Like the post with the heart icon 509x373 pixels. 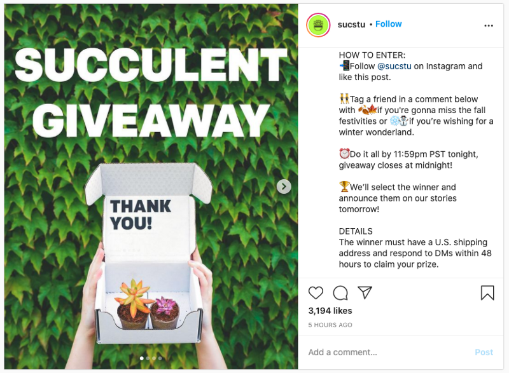pos(316,293)
